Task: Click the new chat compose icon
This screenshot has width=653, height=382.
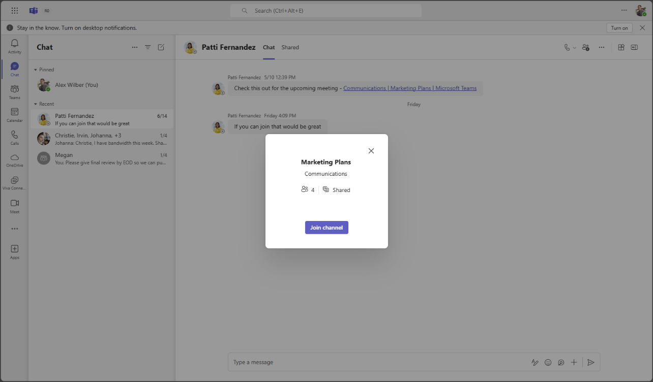Action: coord(161,47)
